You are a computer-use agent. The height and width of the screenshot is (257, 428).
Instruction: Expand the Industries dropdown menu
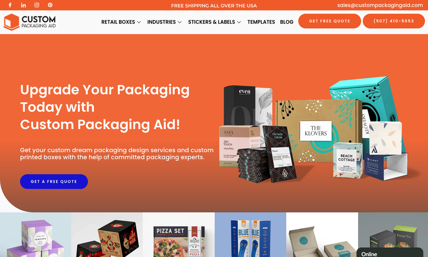164,22
